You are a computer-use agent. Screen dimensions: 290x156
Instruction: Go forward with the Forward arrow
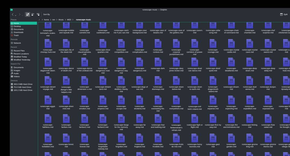[19, 14]
